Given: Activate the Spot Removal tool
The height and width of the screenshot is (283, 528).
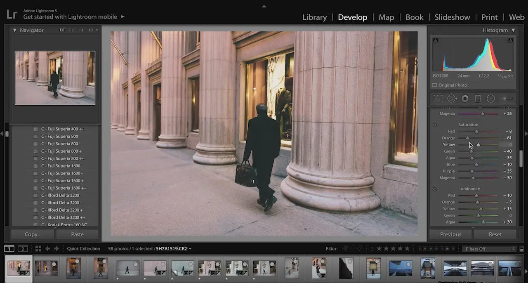Looking at the screenshot, I should (452, 99).
